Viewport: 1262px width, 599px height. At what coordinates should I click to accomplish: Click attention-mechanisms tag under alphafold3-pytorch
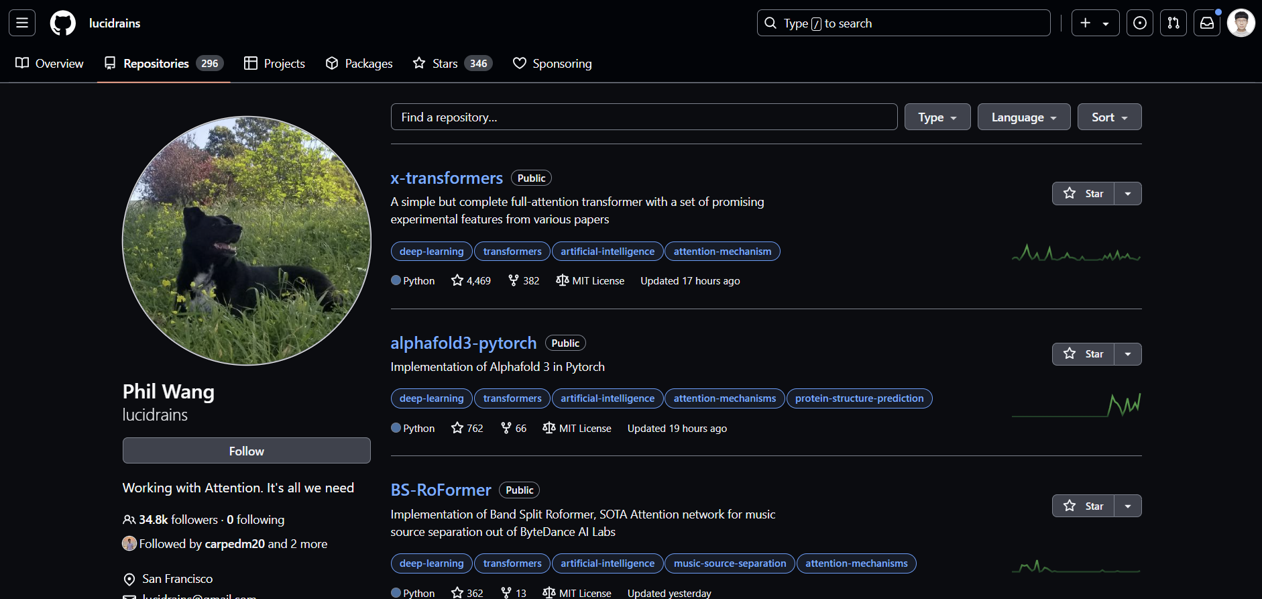tap(725, 398)
